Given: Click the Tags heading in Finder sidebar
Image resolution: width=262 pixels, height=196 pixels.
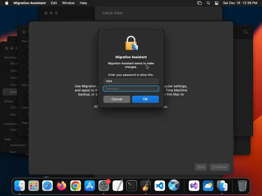Looking at the screenshot, I should click(x=7, y=139).
